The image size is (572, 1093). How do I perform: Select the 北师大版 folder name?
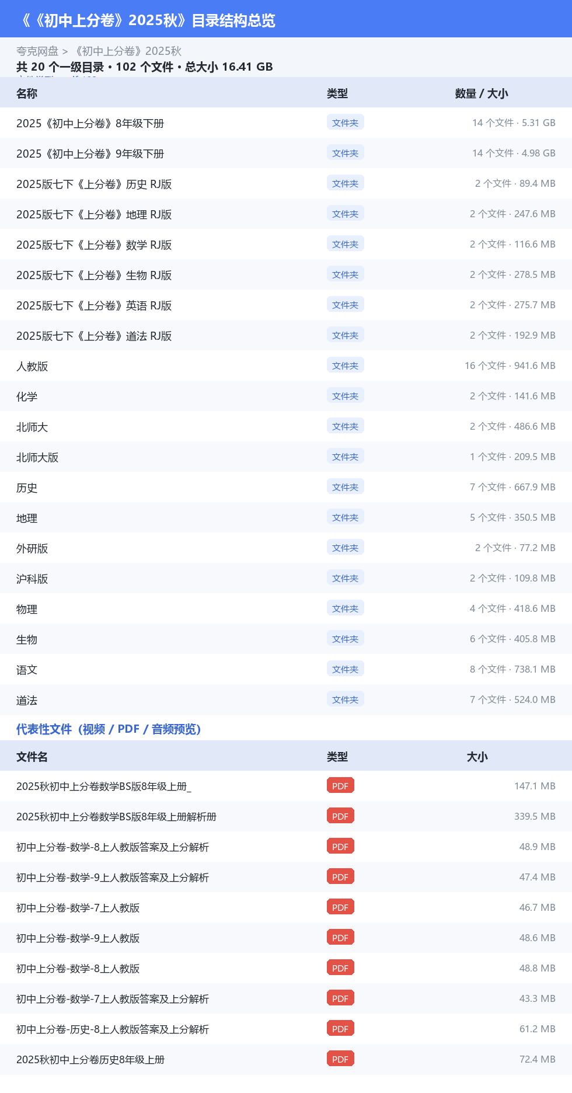pyautogui.click(x=37, y=457)
